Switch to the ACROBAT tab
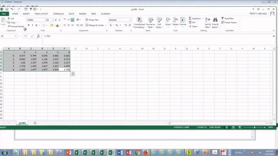Image resolution: width=278 pixels, height=156 pixels. point(106,14)
